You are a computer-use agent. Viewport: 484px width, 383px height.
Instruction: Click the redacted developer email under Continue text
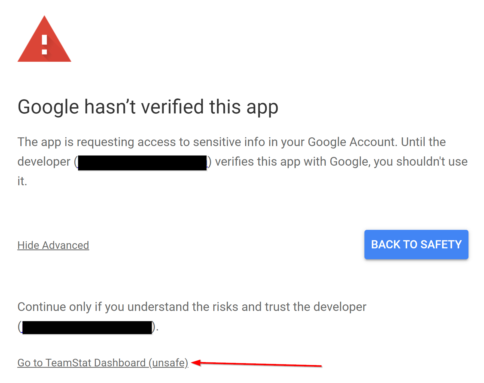87,328
